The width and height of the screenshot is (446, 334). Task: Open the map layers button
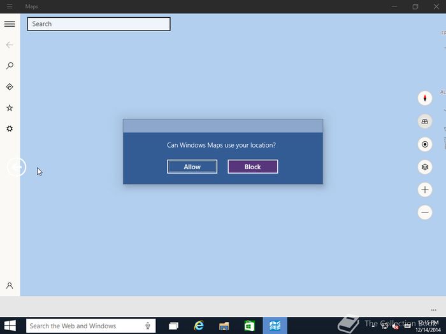(x=425, y=167)
